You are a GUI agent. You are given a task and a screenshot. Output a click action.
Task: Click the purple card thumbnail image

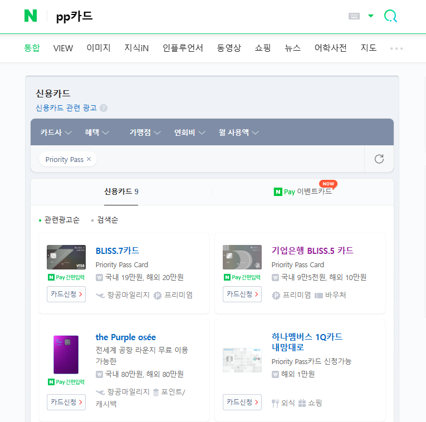pos(66,355)
